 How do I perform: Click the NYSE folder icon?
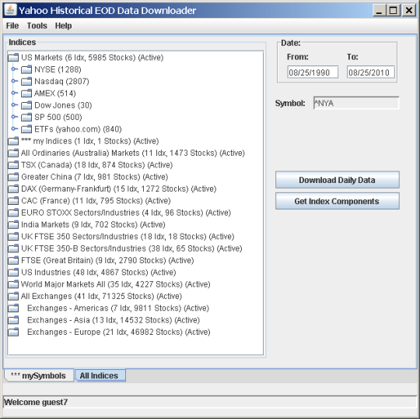(26, 69)
